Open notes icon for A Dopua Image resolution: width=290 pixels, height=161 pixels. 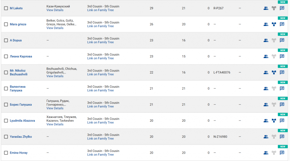pos(282,40)
